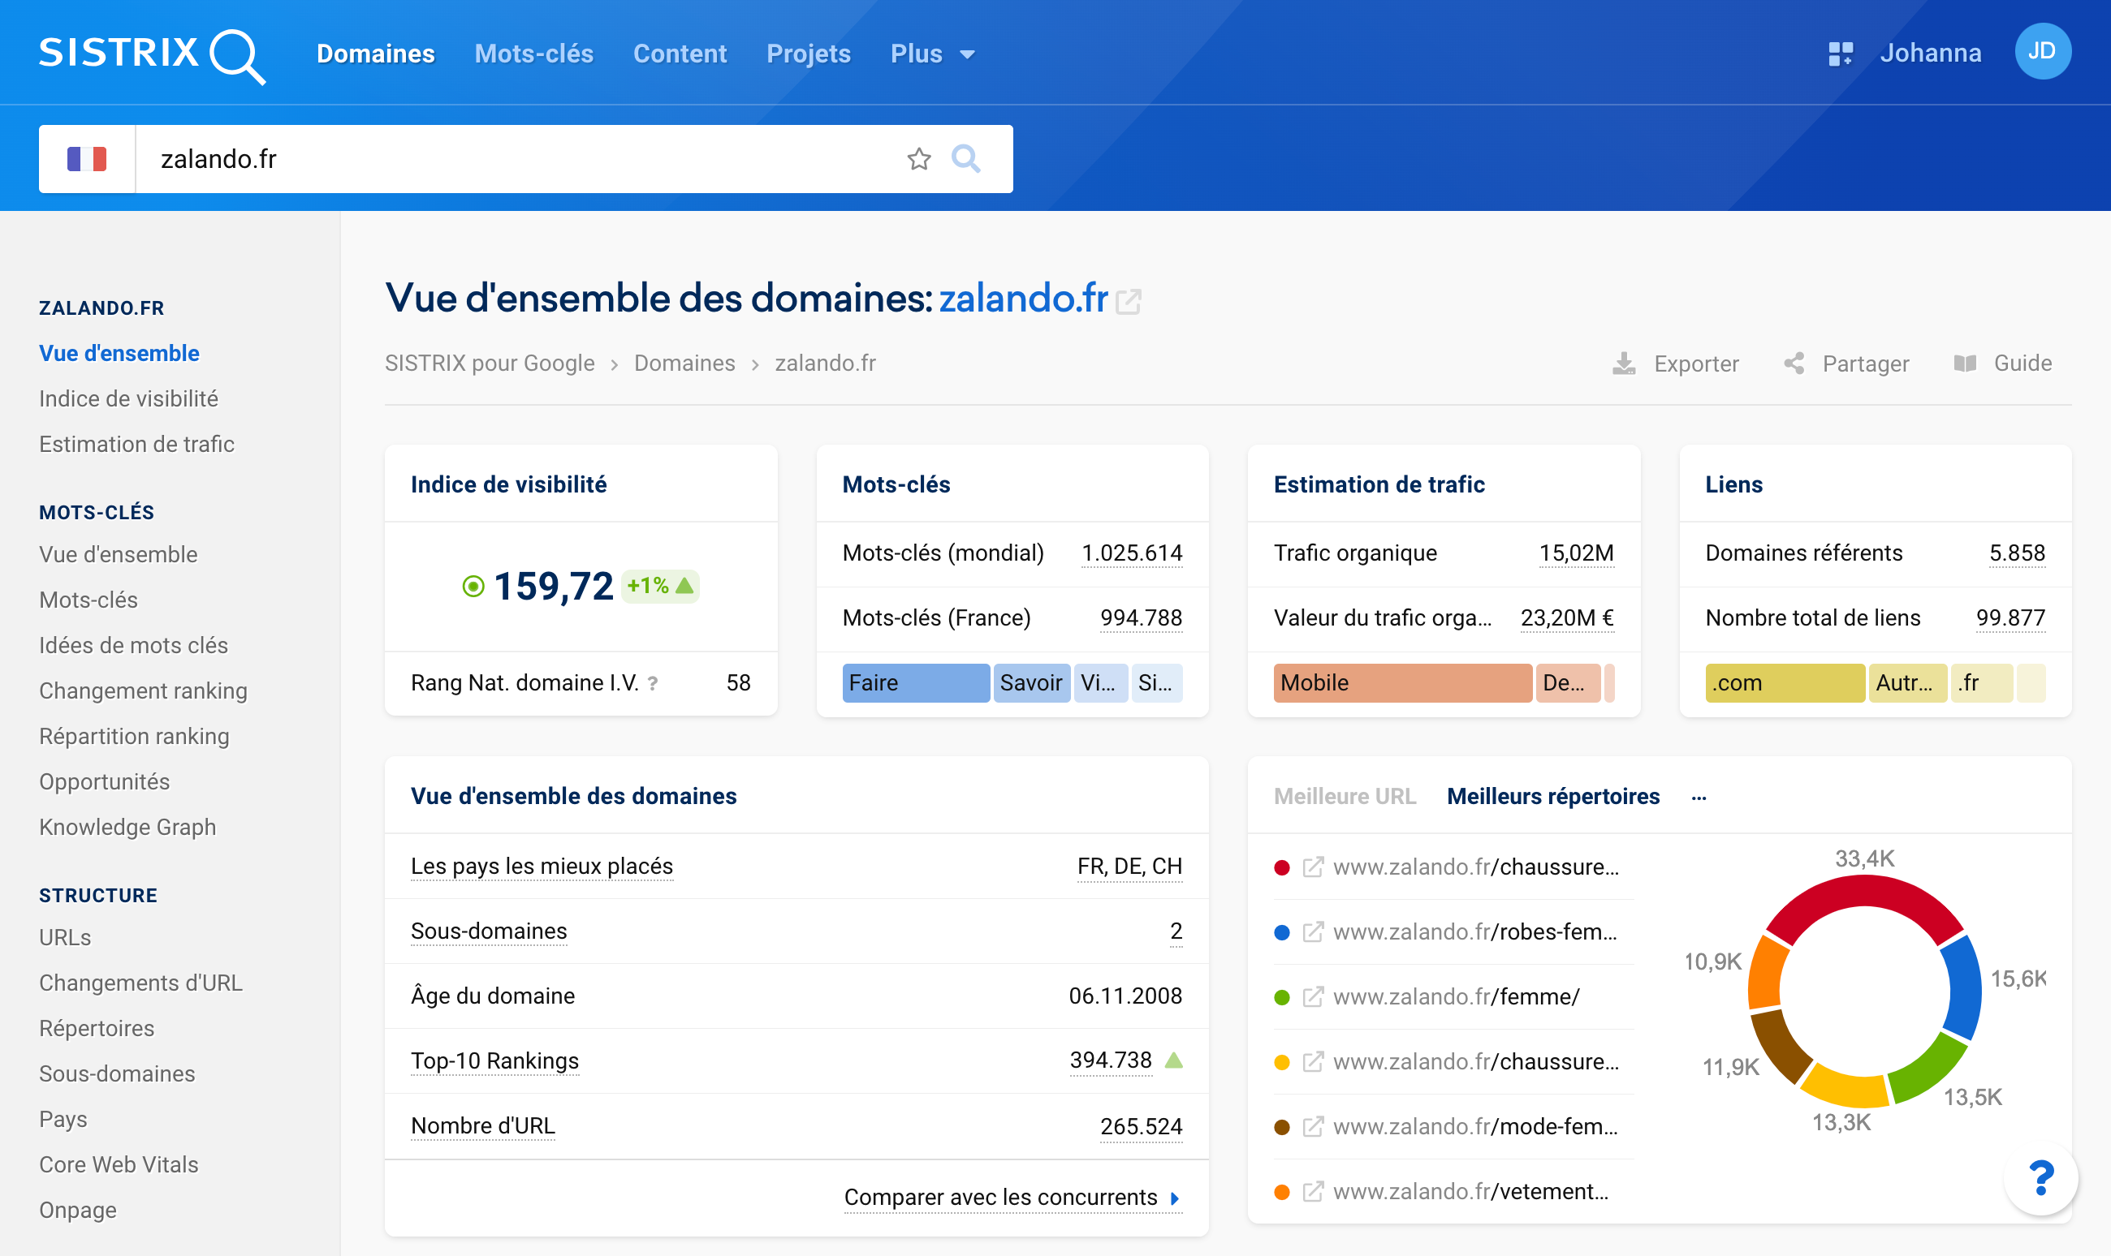Click Mots-clés (mondial) value 1.025.614
2111x1256 pixels.
(1131, 553)
